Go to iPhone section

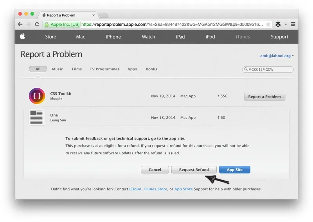(113, 37)
